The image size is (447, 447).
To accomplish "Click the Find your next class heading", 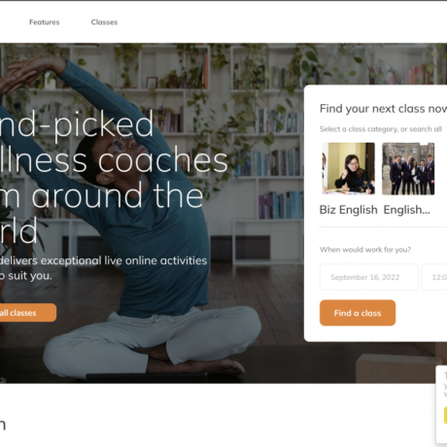I will coord(383,109).
